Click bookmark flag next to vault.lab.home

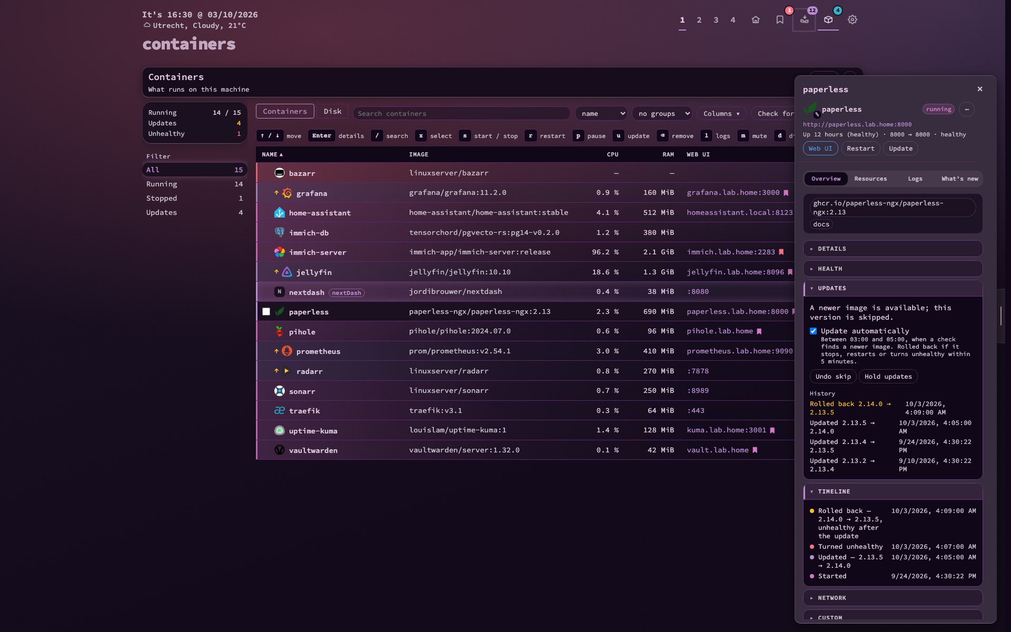(x=755, y=450)
